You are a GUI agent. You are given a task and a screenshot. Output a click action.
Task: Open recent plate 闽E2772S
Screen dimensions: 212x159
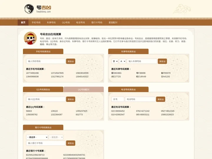coord(116,77)
